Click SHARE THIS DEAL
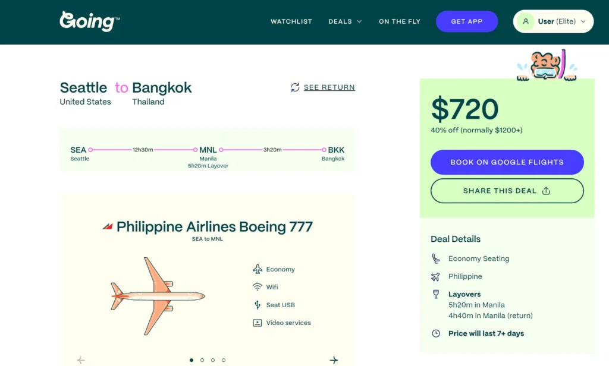609x366 pixels. (507, 191)
